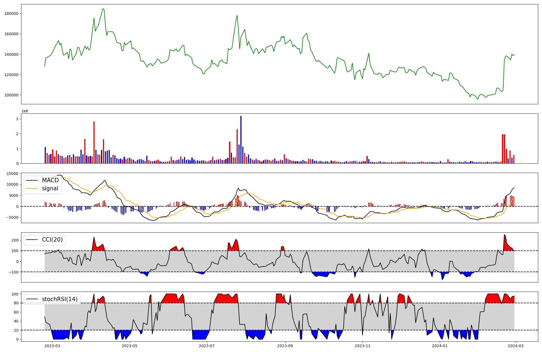Click the single black volume bar
This screenshot has height=352, width=542.
102,157
